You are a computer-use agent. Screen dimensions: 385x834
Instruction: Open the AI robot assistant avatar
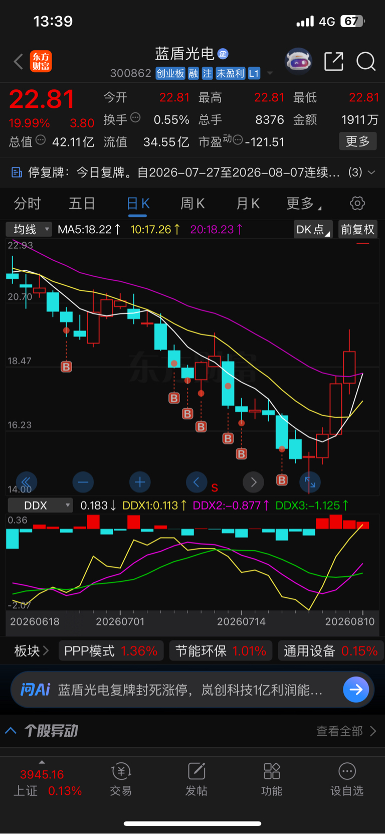coord(298,62)
